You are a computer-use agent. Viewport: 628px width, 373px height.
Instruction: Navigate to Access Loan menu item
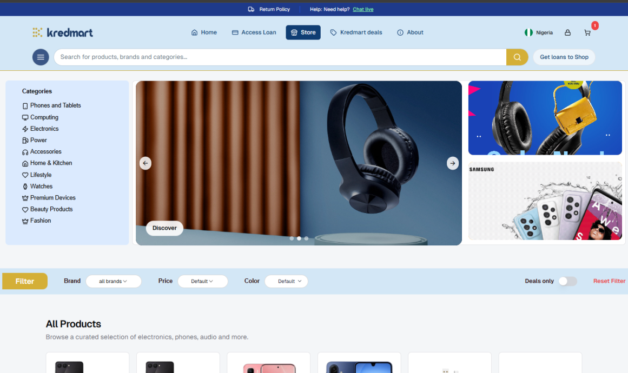[254, 32]
